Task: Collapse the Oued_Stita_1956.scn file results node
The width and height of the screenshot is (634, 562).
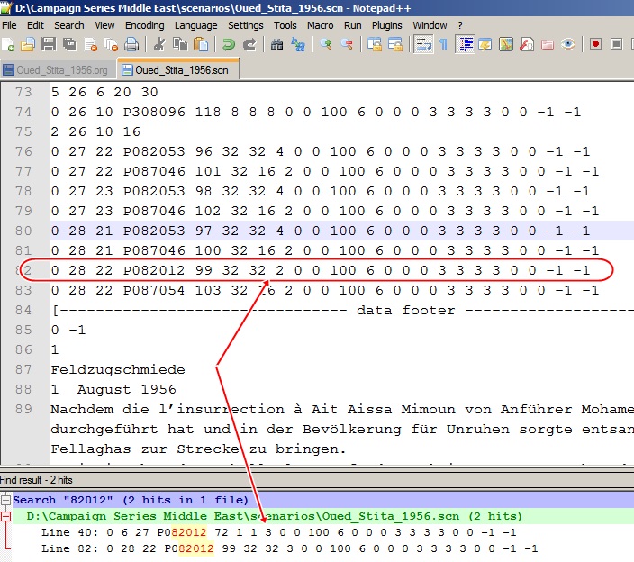Action: (5, 516)
